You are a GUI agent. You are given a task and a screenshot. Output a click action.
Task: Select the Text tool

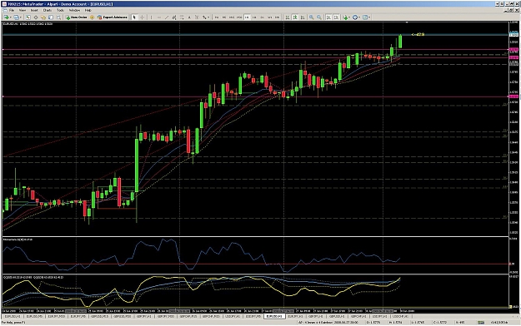pyautogui.click(x=189, y=17)
